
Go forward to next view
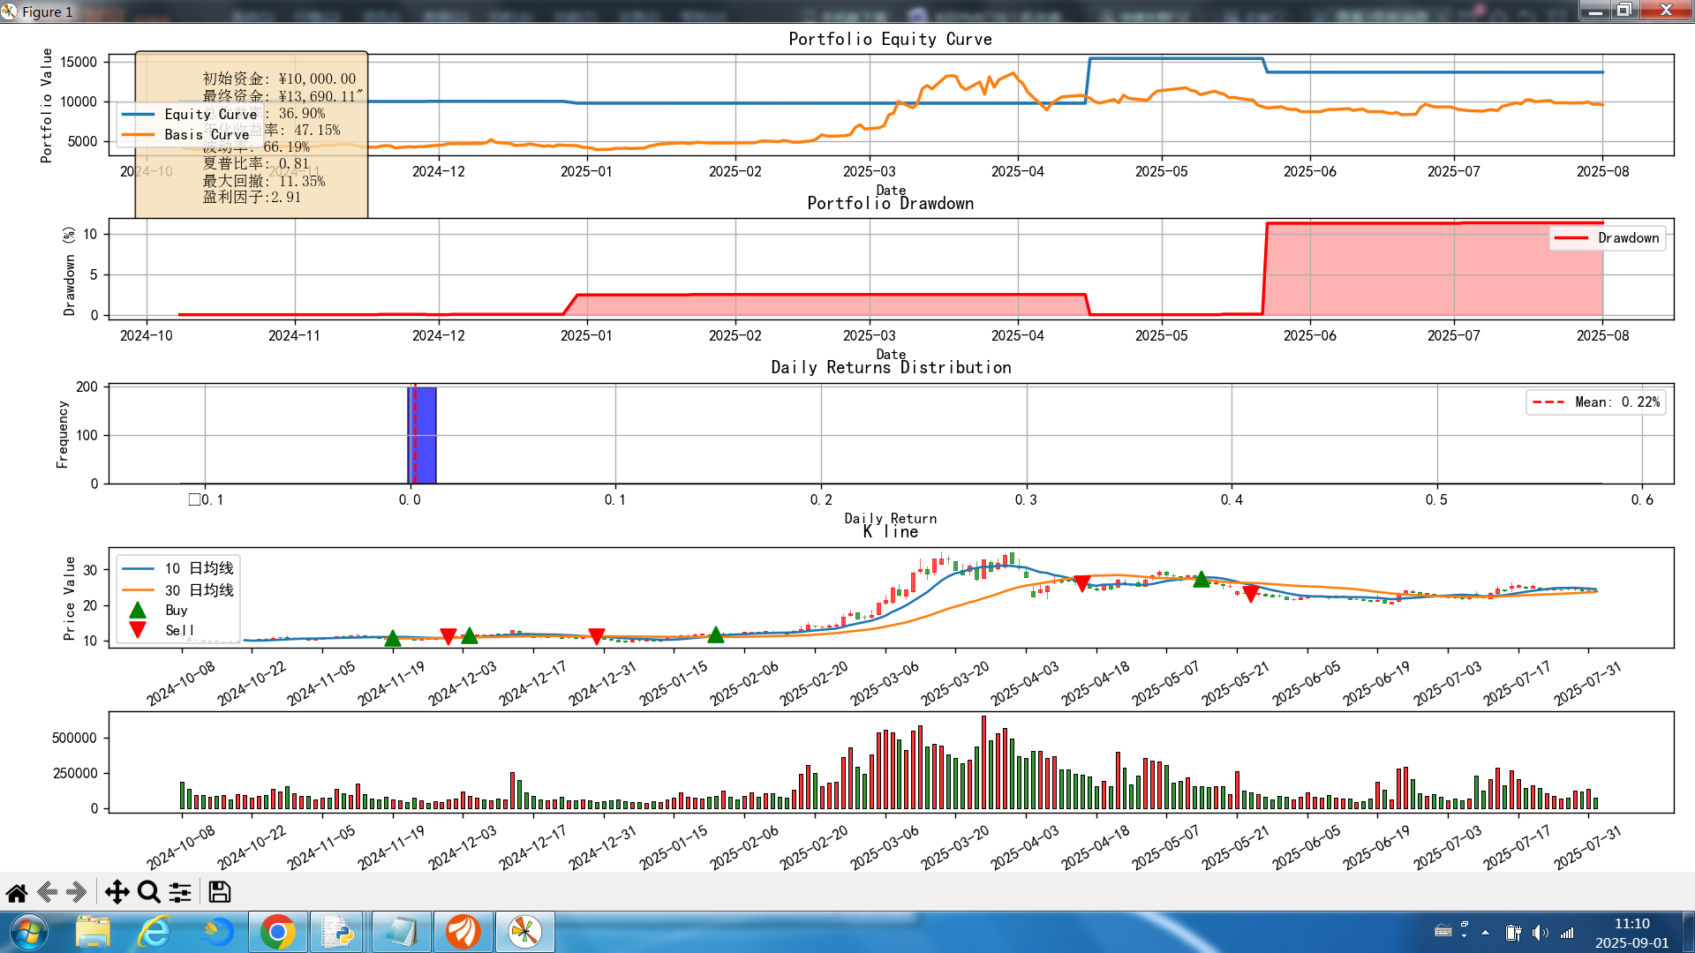[x=77, y=893]
